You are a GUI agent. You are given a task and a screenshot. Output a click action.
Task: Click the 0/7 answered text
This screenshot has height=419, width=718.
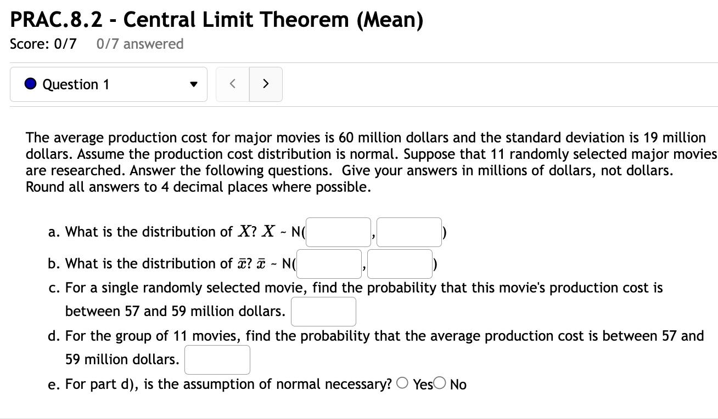(x=139, y=44)
